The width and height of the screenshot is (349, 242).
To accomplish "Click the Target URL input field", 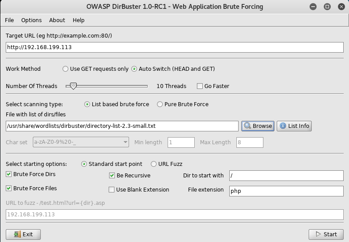I will pyautogui.click(x=175, y=47).
